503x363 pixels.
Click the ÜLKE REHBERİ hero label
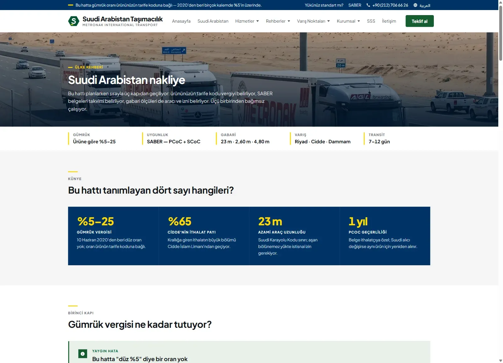89,67
